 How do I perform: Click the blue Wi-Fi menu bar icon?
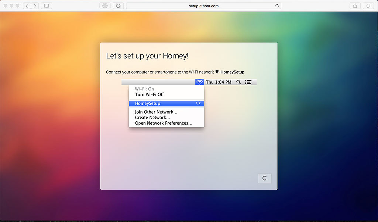tap(200, 82)
